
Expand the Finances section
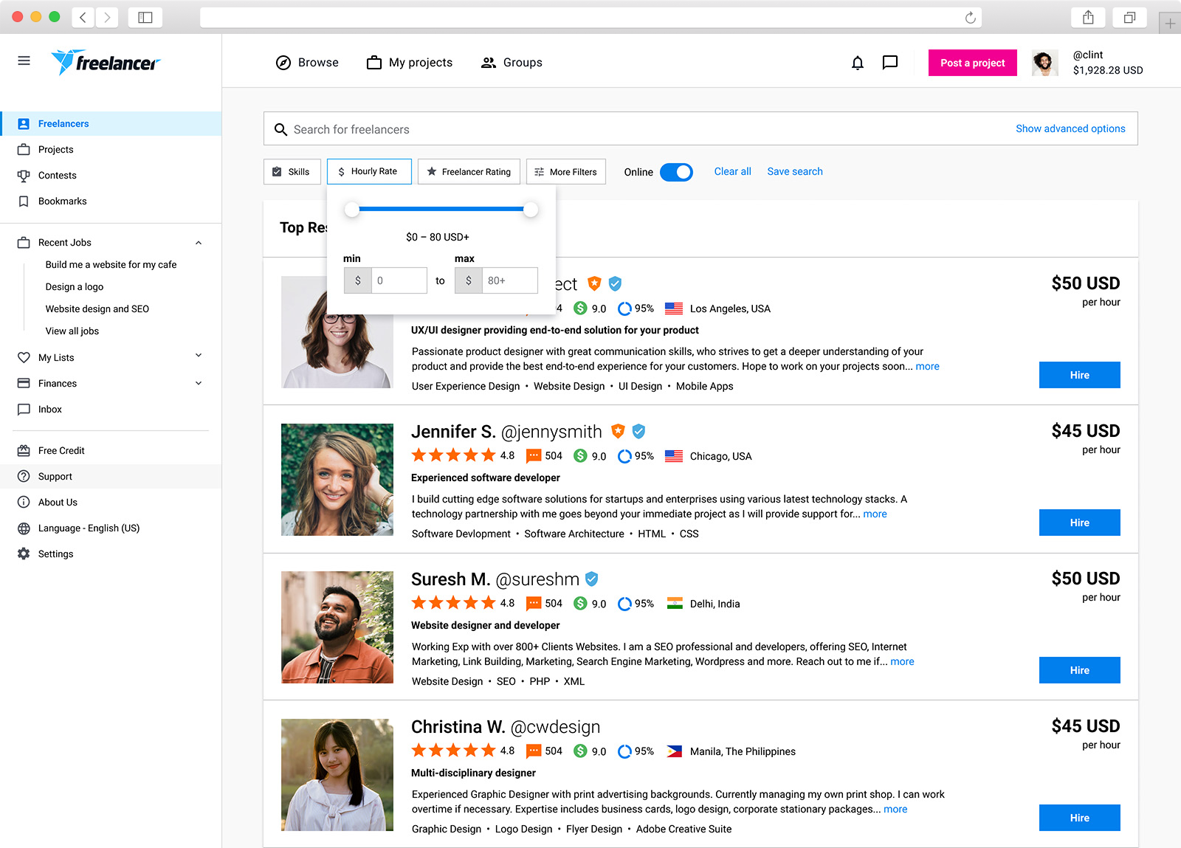[199, 383]
